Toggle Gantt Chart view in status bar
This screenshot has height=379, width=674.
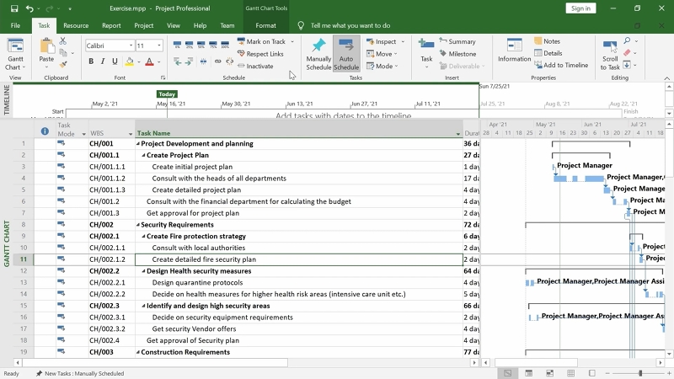tap(508, 373)
